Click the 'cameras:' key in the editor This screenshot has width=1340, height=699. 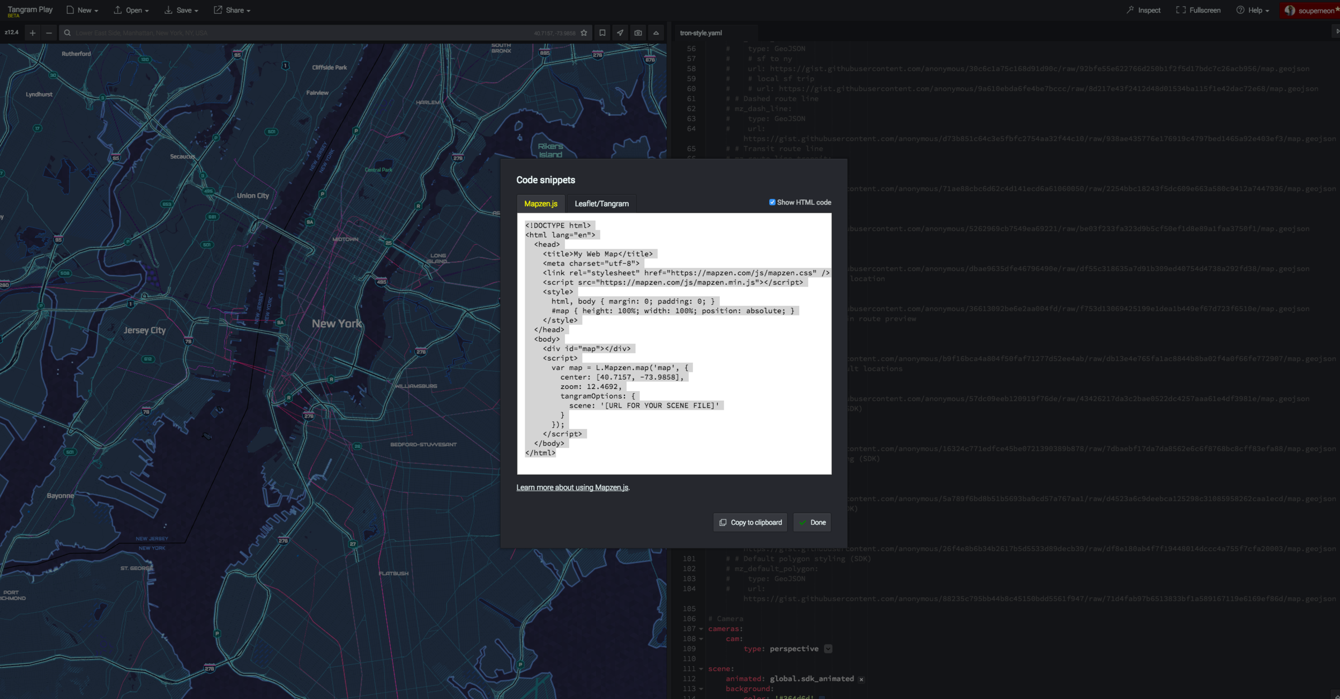[x=725, y=629]
